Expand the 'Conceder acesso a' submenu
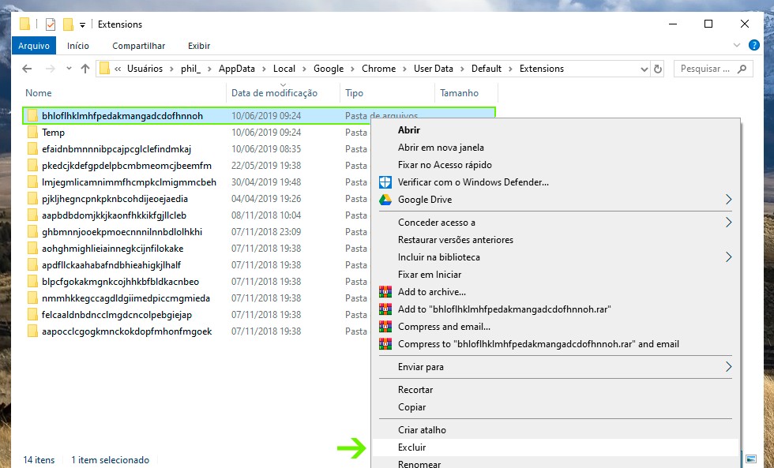Viewport: 774px width, 468px height. coord(728,223)
